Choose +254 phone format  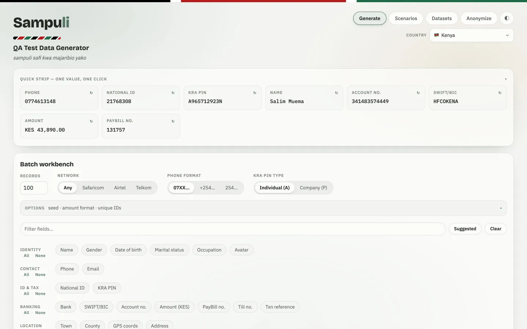tap(208, 188)
